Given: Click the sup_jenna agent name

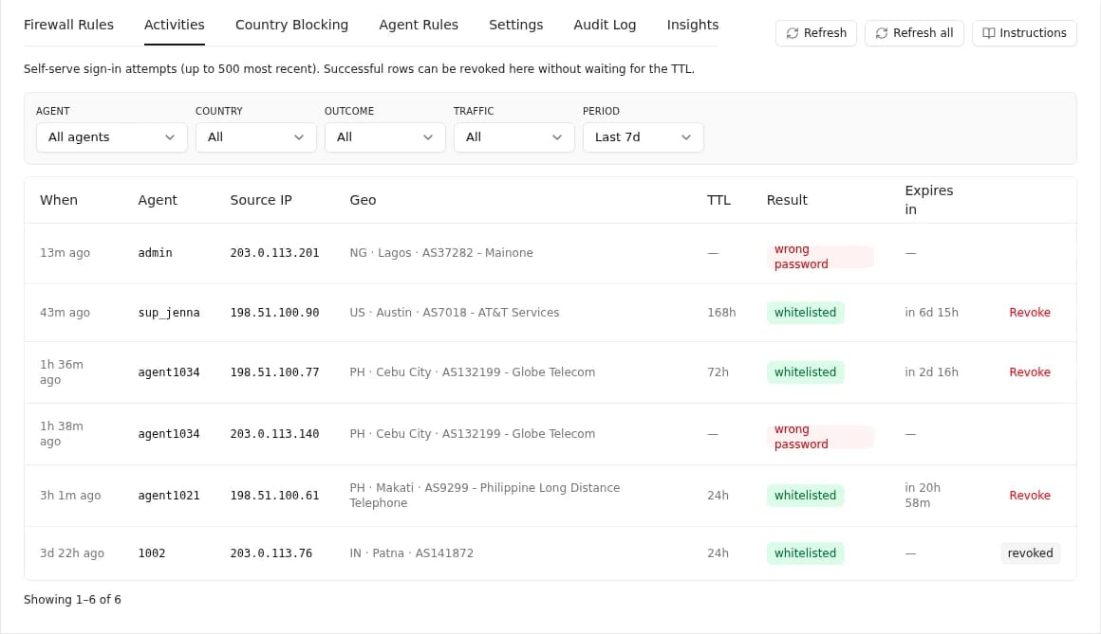Looking at the screenshot, I should (169, 313).
